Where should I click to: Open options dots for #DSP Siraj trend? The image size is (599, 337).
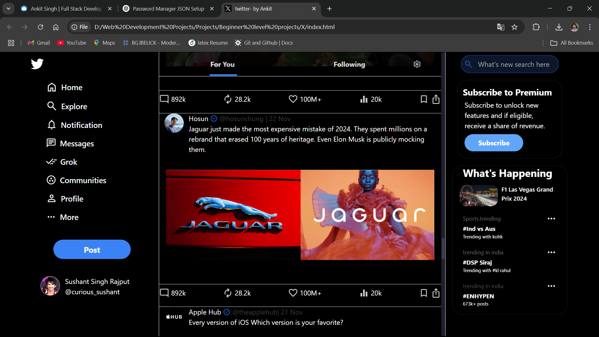(x=551, y=252)
